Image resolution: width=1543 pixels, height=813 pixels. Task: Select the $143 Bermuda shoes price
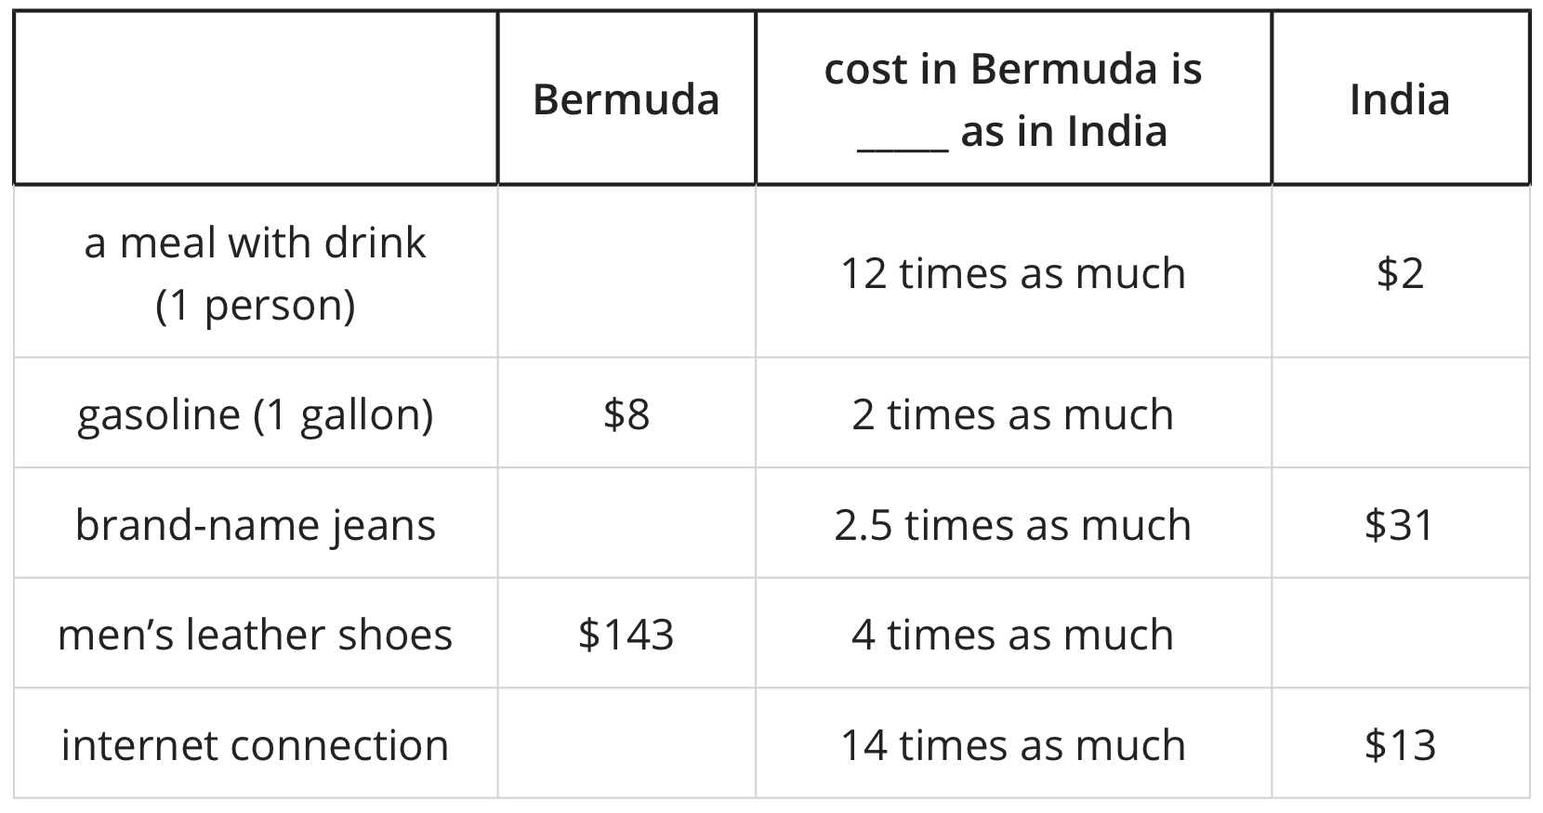(626, 635)
